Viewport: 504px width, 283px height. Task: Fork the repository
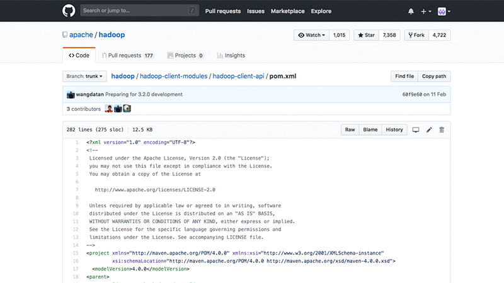[x=416, y=35]
